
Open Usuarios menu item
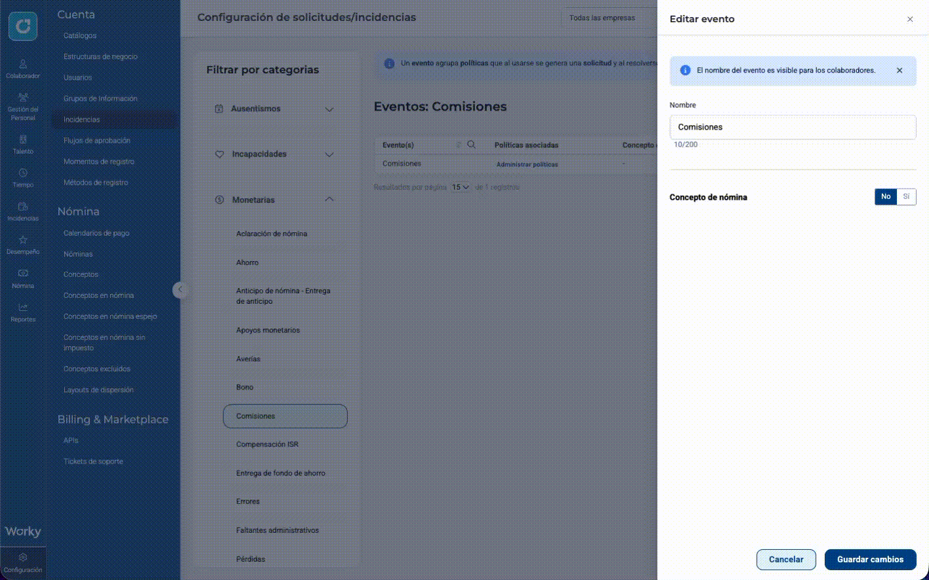coord(77,77)
